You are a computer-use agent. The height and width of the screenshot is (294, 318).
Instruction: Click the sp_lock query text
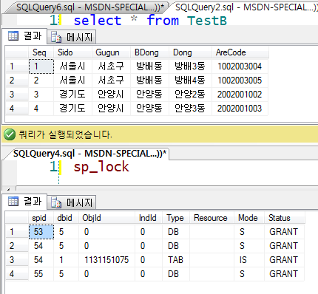[x=101, y=167]
